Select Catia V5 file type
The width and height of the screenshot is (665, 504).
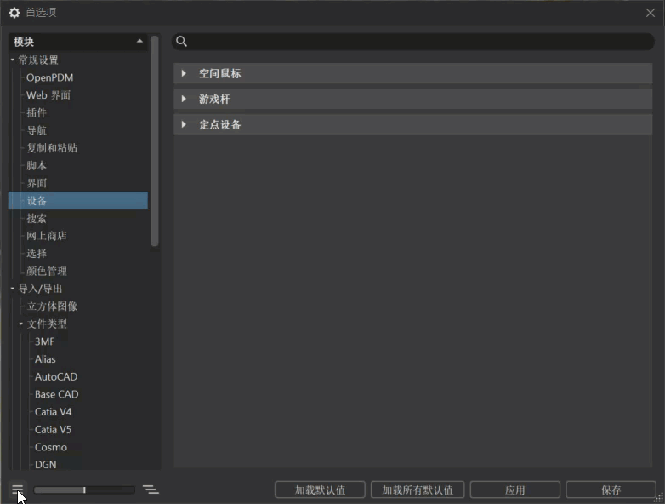(x=53, y=430)
